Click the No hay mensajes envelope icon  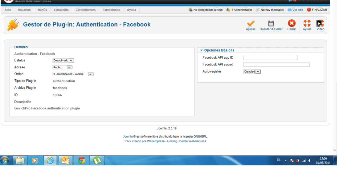click(258, 10)
